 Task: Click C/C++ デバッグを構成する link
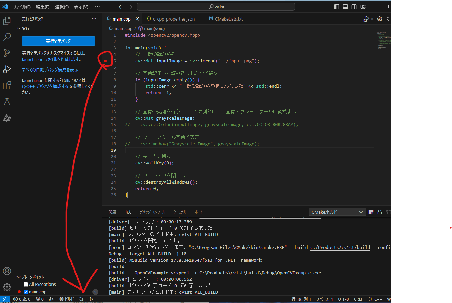click(45, 86)
